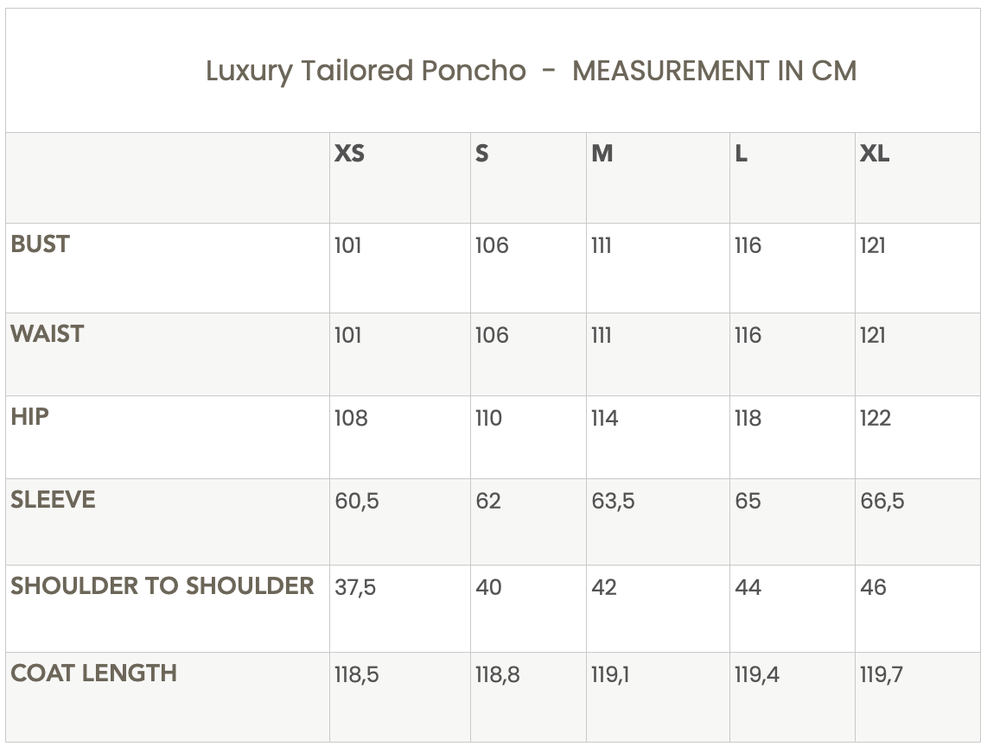
Task: Click the HIP row label
Action: 30,417
